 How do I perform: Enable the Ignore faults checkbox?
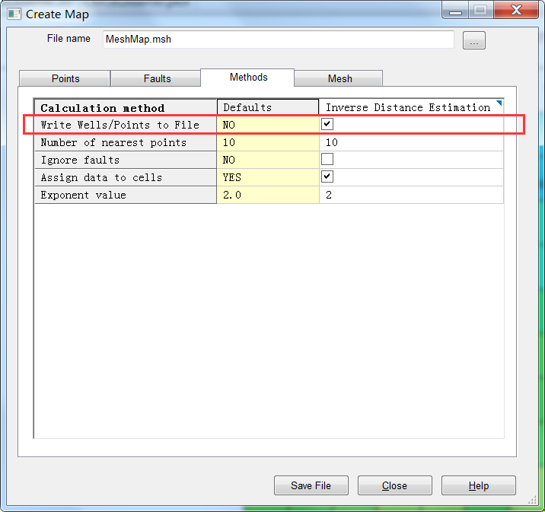point(327,160)
